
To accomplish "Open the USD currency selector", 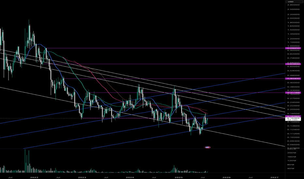I will point(290,2).
